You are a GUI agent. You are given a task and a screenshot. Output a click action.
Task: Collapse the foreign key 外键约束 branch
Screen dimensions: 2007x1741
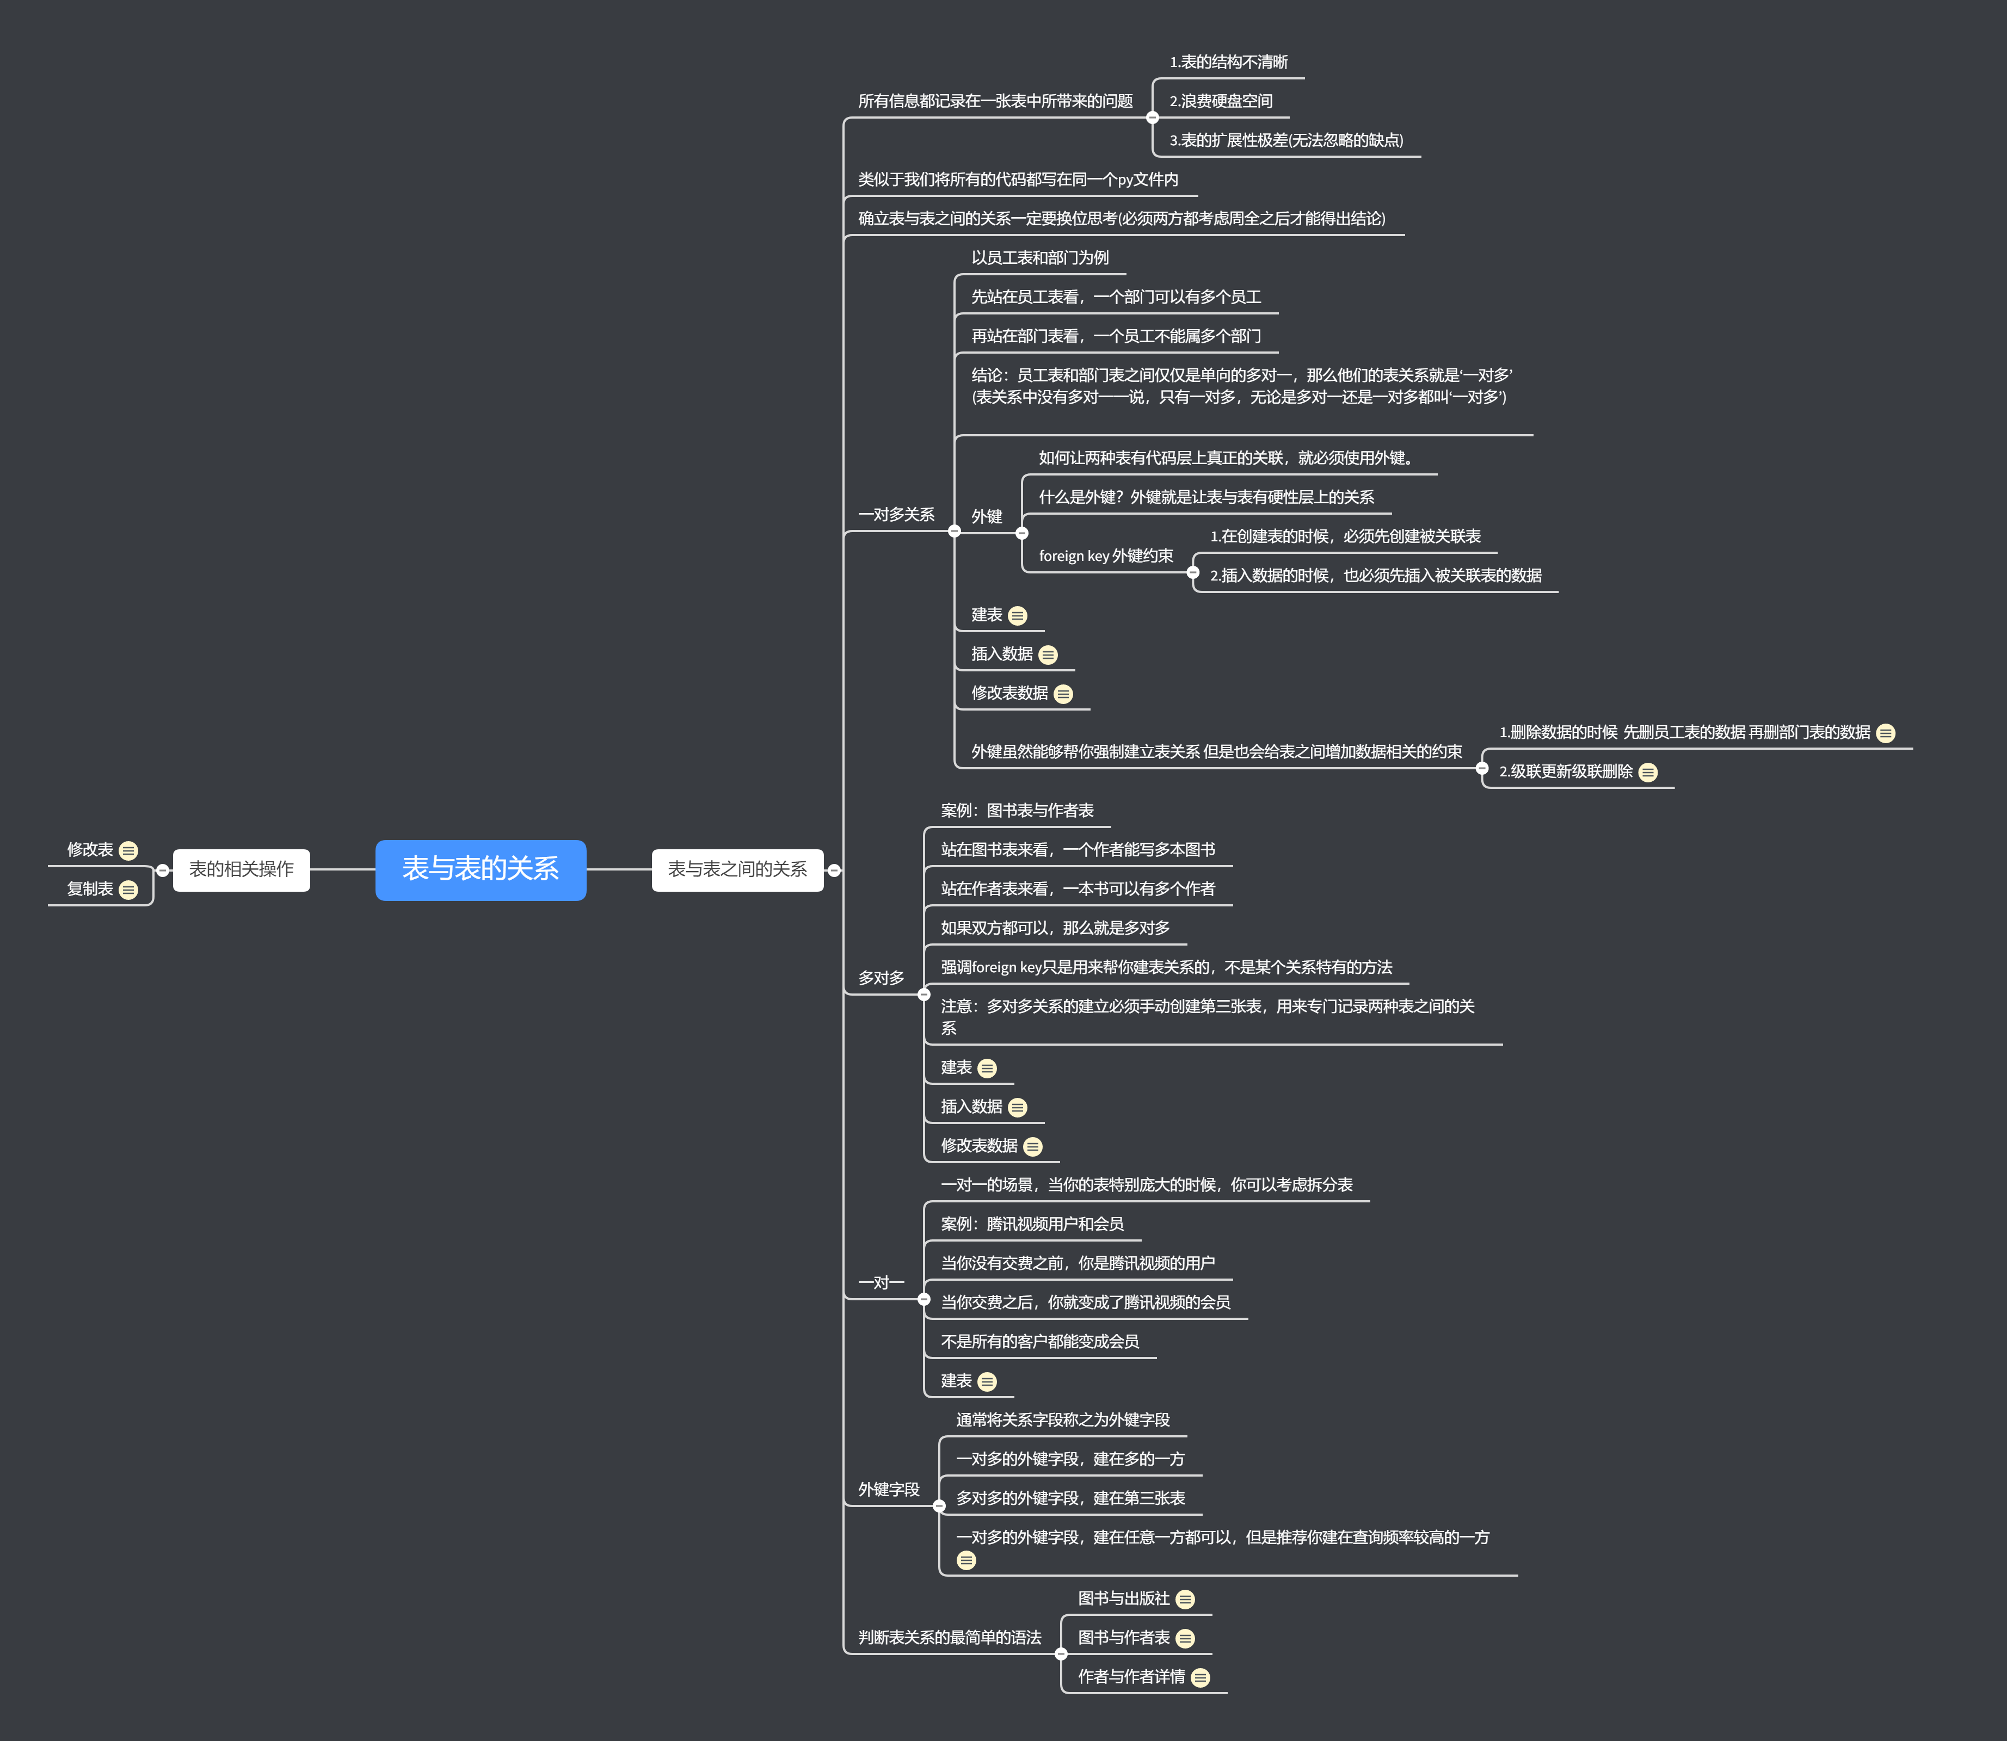coord(1192,572)
